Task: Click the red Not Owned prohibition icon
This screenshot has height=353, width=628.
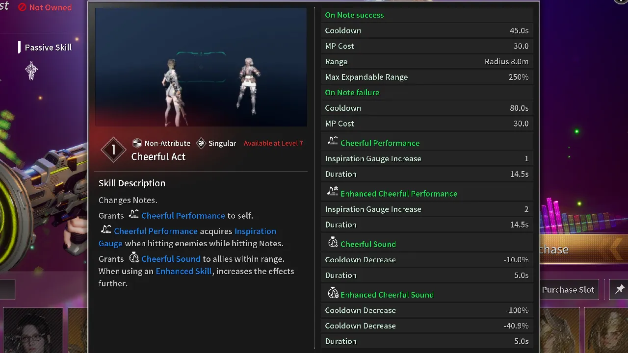Action: click(x=22, y=7)
